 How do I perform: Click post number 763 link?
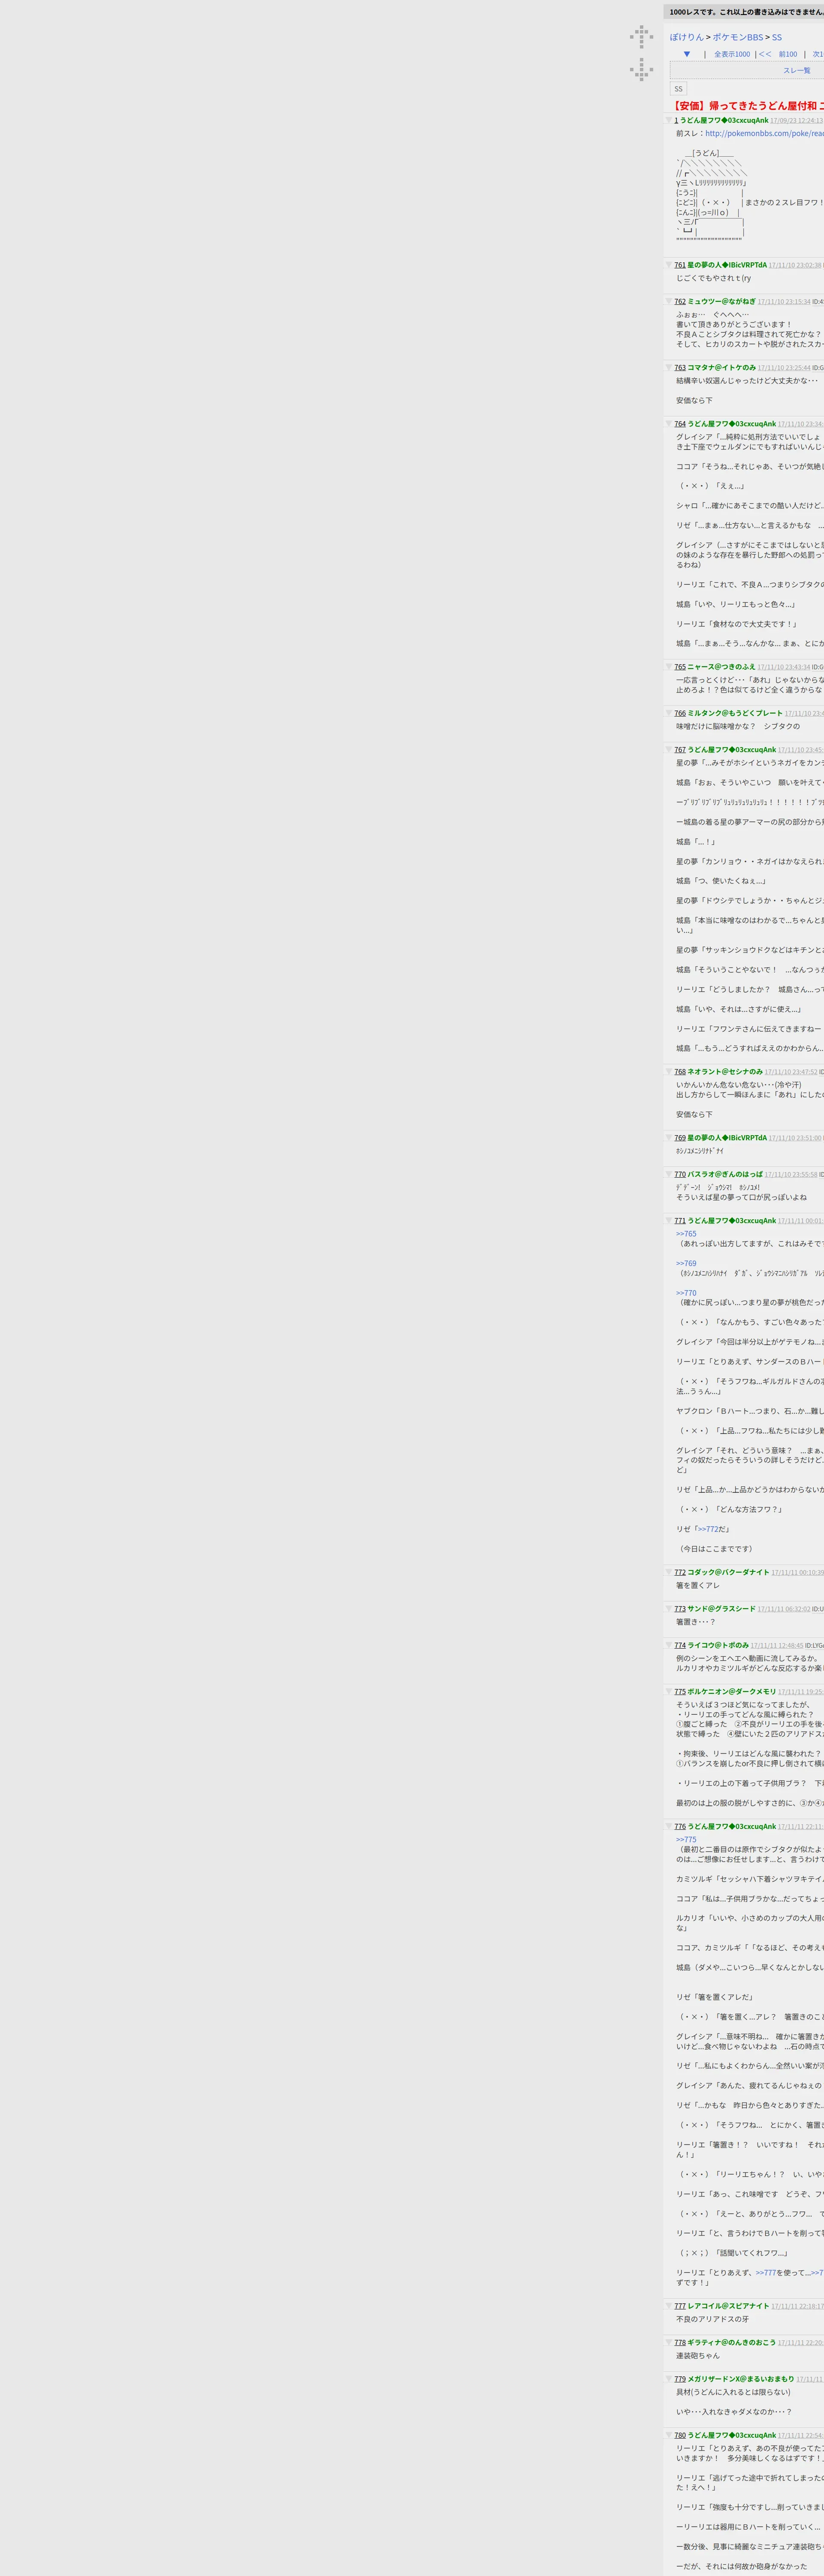[x=680, y=367]
